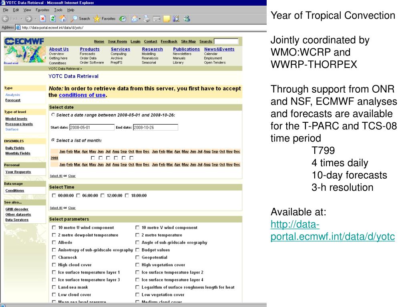
Task: Enable 10 metre U wind component
Action: click(54, 227)
